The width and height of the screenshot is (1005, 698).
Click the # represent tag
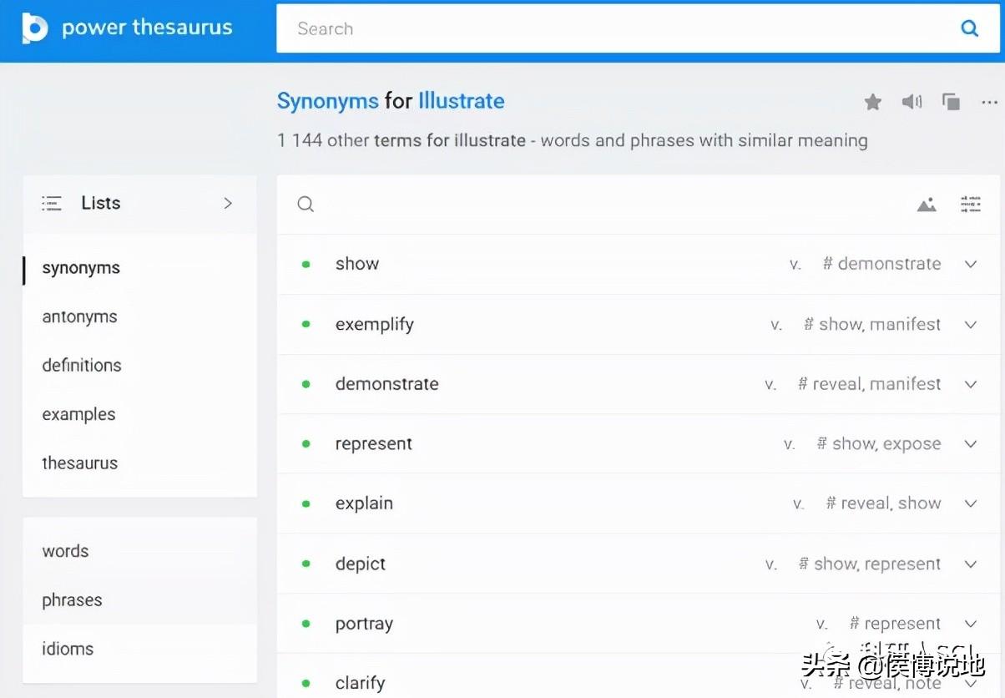tap(896, 624)
